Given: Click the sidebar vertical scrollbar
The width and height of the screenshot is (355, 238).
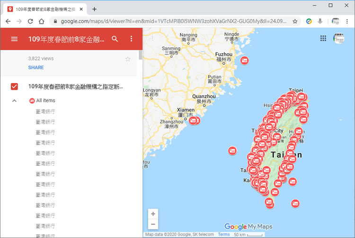Looking at the screenshot, I should 140,55.
